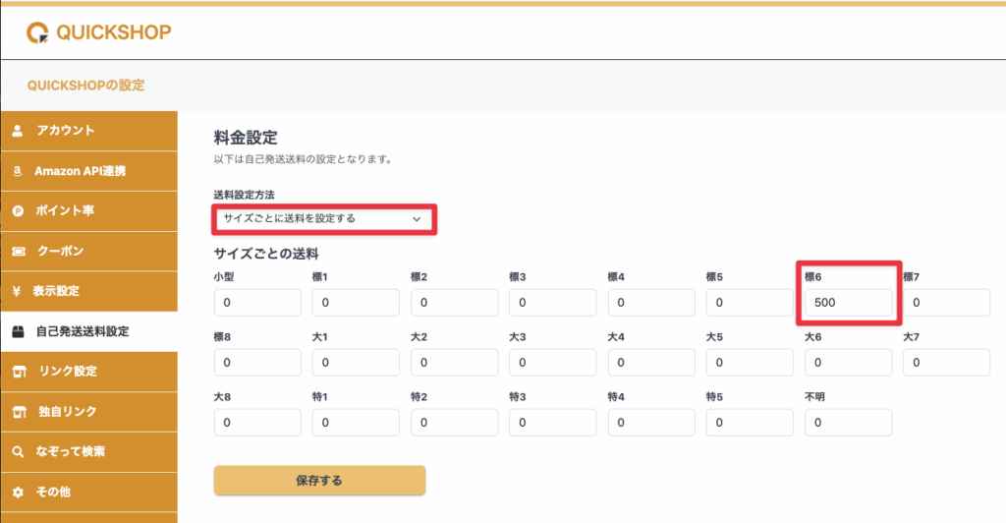Screen dimensions: 1006x523
Task: Click the person icon beside アカウント
Action: tap(18, 131)
